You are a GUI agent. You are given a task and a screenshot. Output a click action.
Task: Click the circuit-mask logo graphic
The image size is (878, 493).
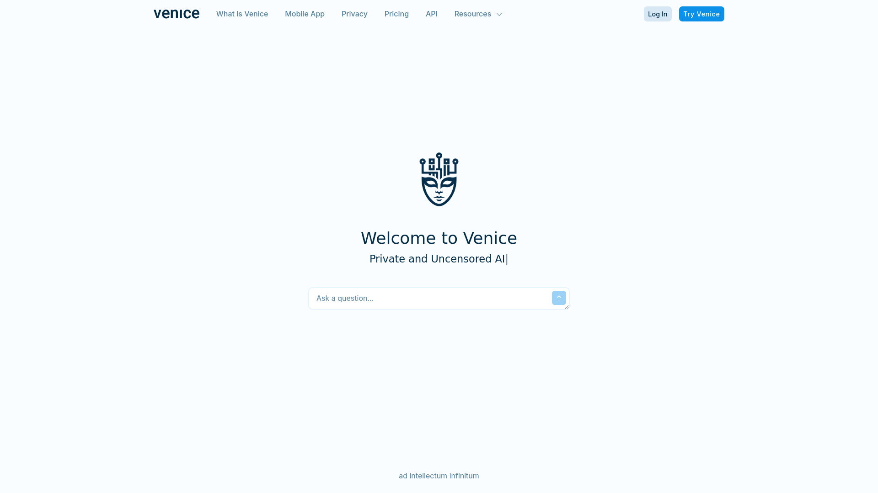439,179
